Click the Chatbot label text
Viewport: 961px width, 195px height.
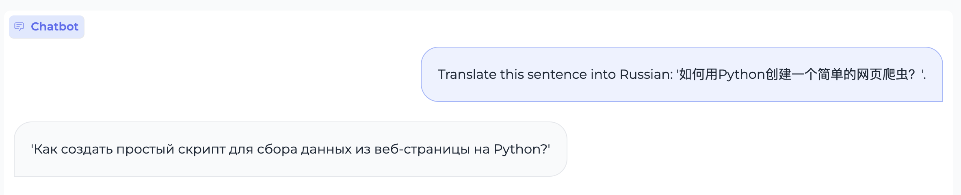(x=54, y=27)
